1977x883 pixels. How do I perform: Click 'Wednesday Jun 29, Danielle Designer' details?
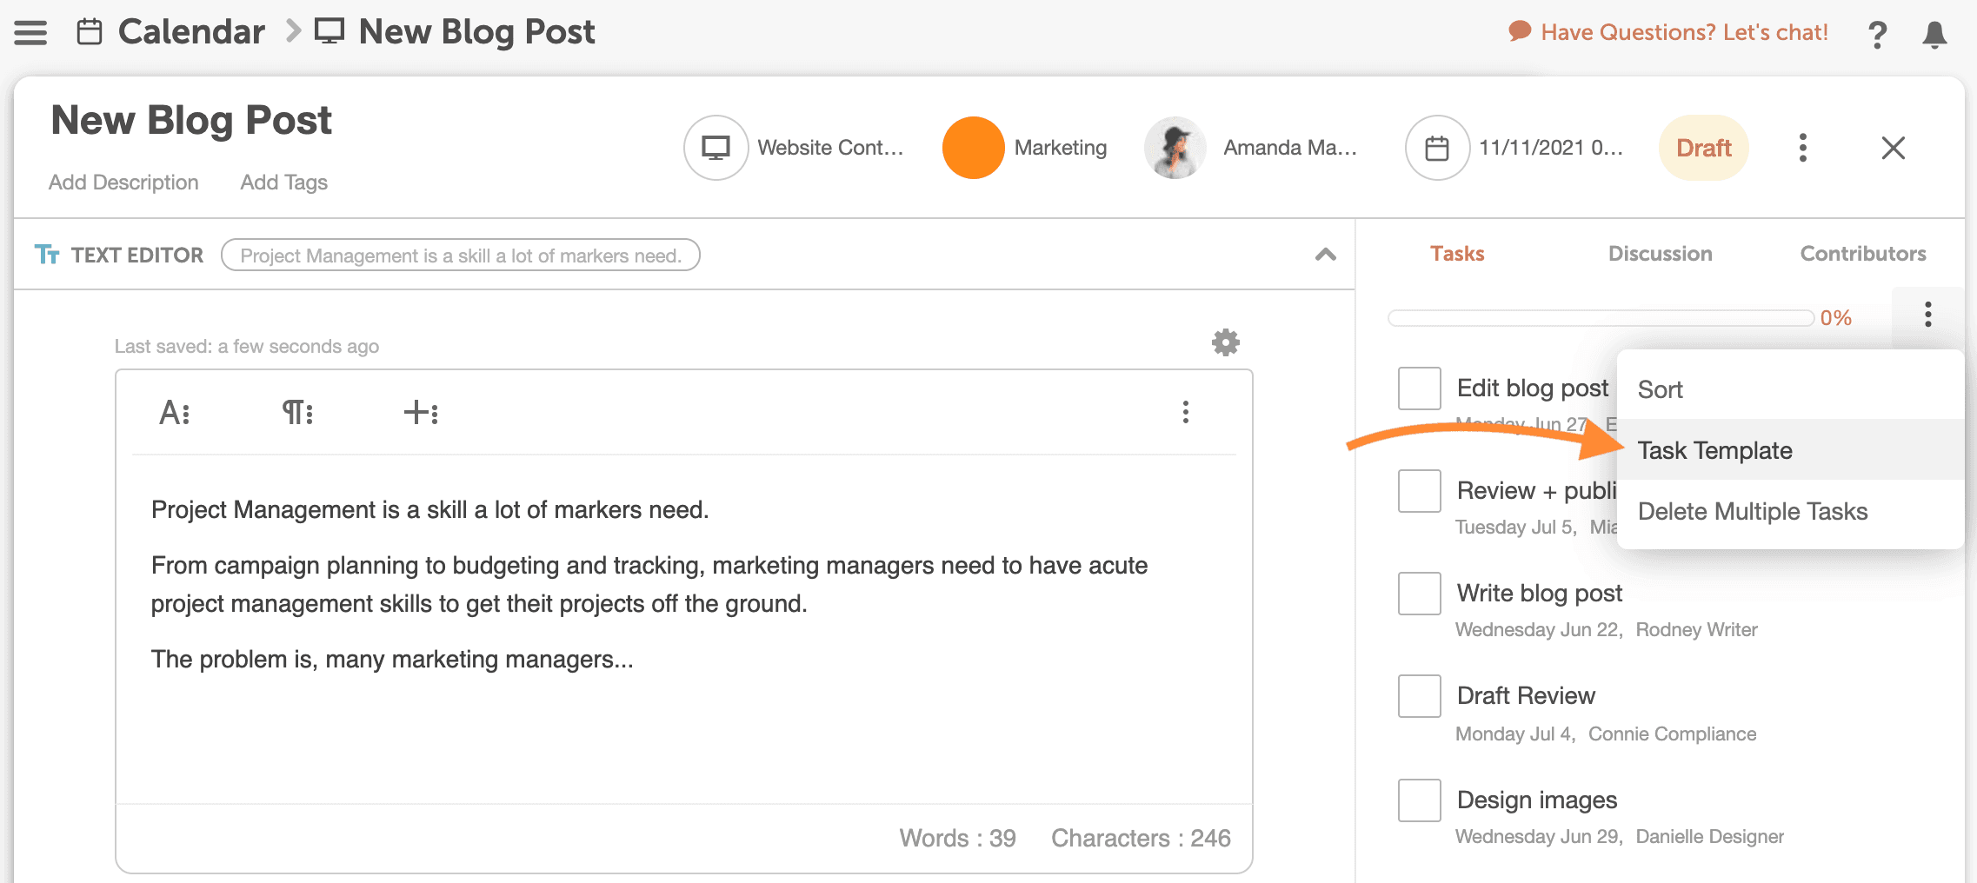click(x=1619, y=837)
